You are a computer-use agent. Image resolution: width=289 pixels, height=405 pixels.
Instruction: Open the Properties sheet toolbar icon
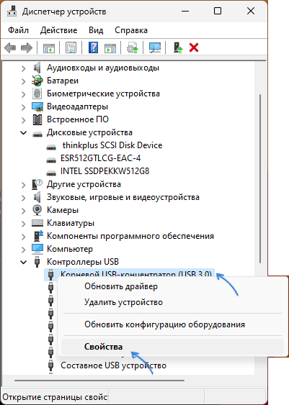71,47
